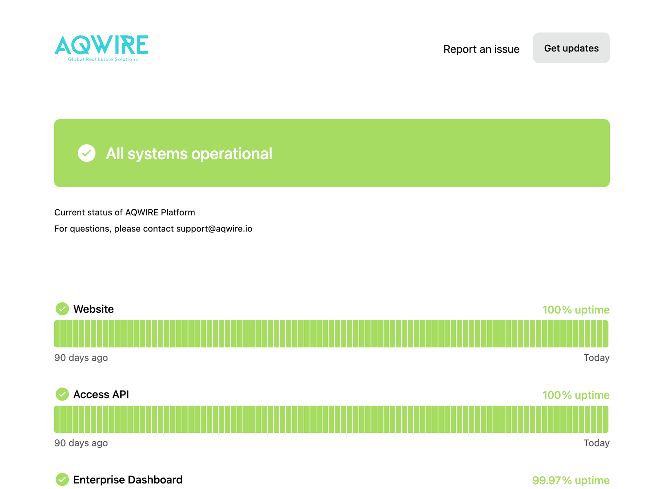Select the Enterprise Dashboard component name
Image resolution: width=664 pixels, height=489 pixels.
click(x=128, y=480)
